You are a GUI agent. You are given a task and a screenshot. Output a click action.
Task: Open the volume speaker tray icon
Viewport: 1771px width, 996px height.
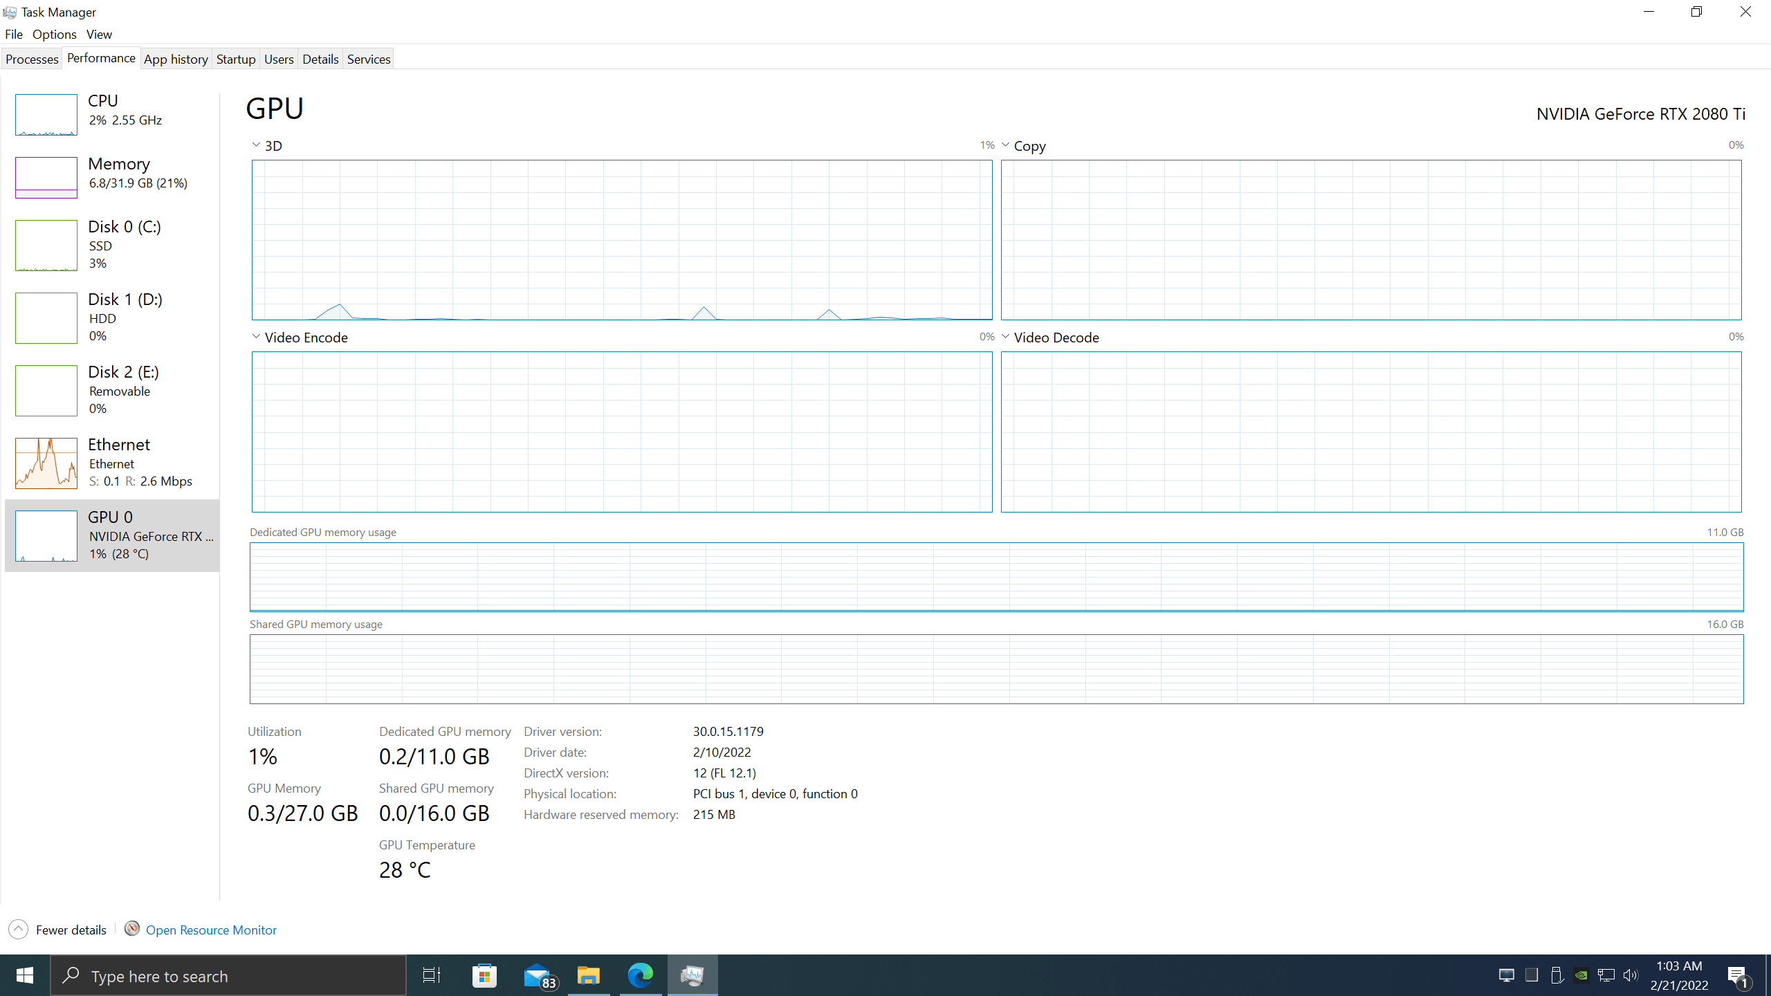tap(1631, 975)
